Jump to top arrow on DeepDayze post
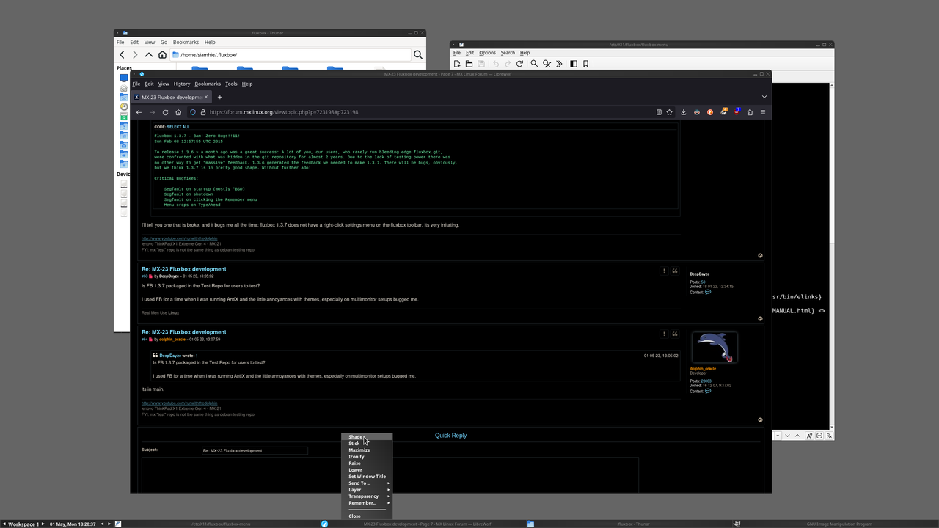The image size is (939, 528). pos(760,319)
